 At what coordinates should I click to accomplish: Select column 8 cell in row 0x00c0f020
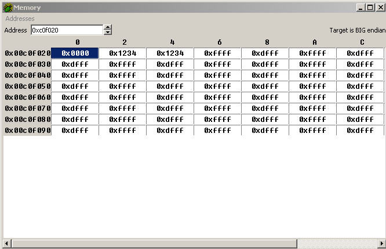[265, 53]
